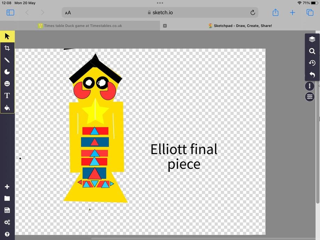
Task: Select the Text tool
Action: pyautogui.click(x=7, y=96)
